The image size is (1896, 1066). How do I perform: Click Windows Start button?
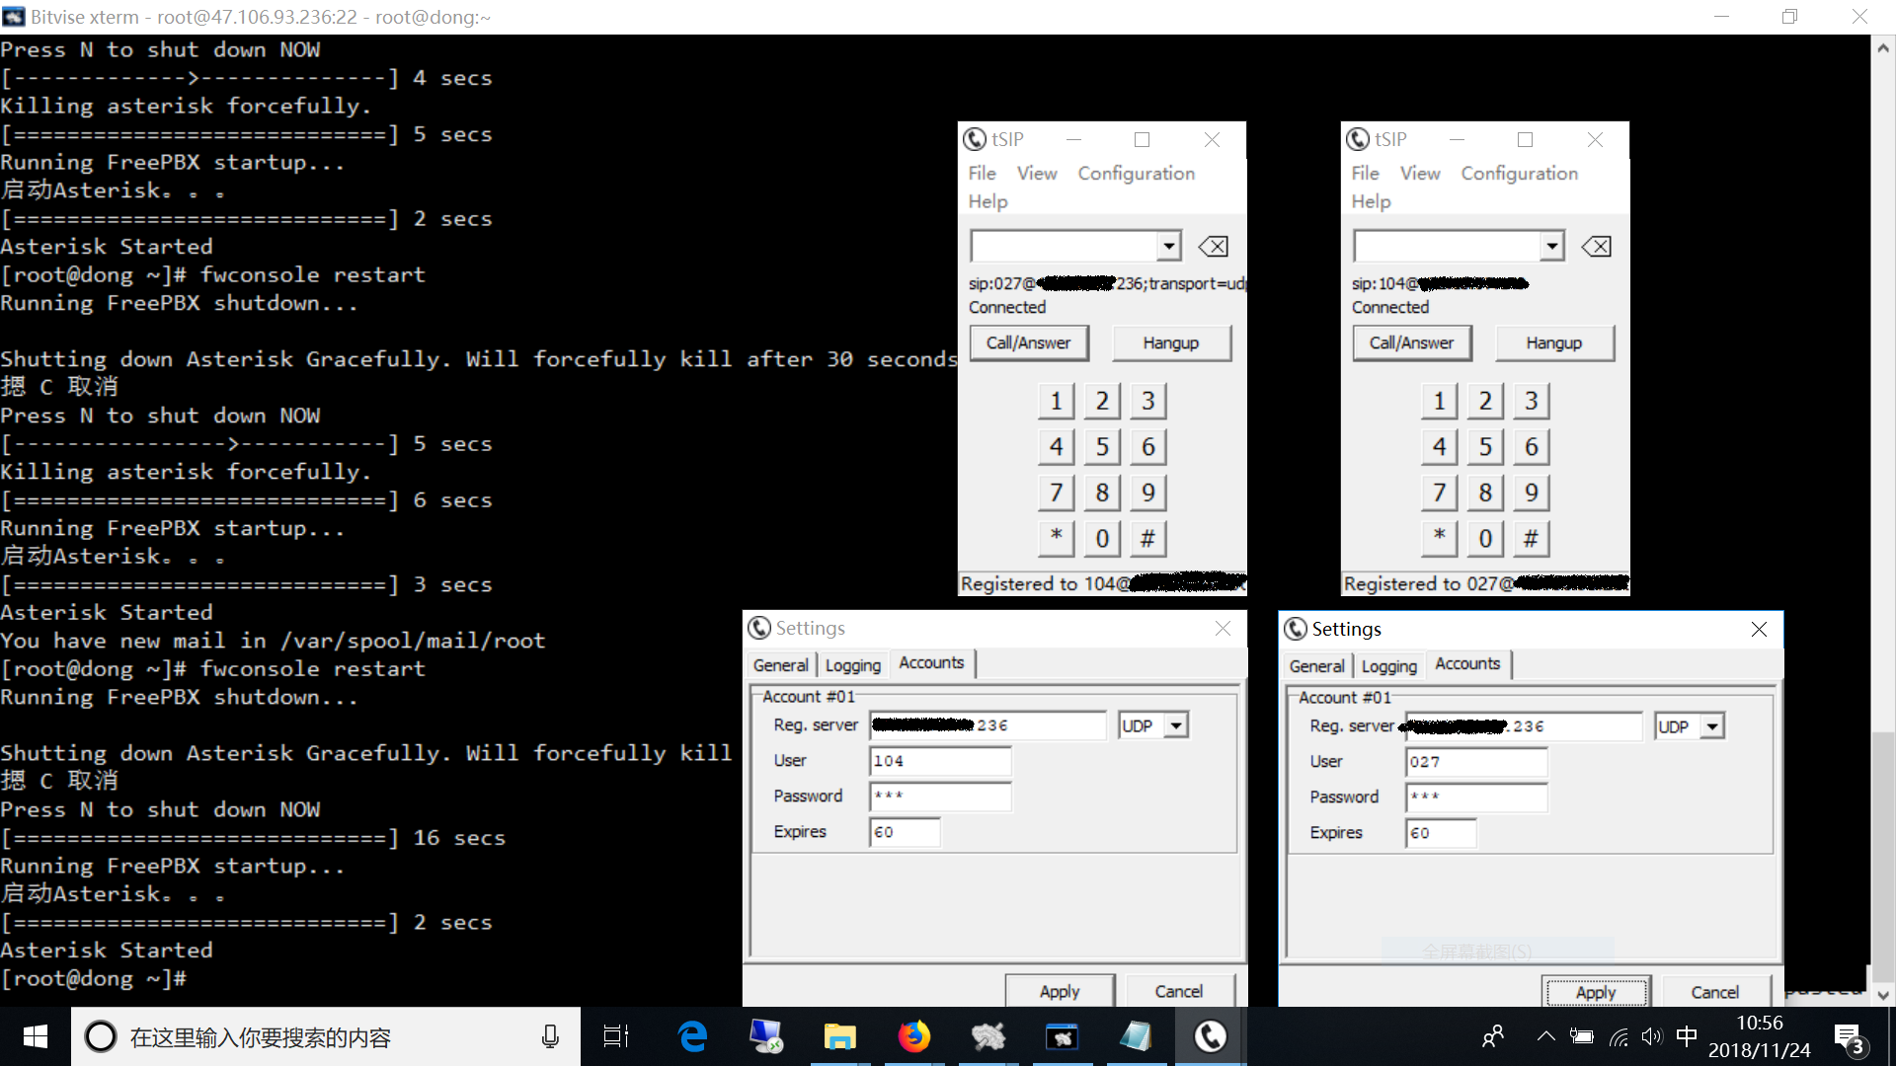click(x=36, y=1036)
